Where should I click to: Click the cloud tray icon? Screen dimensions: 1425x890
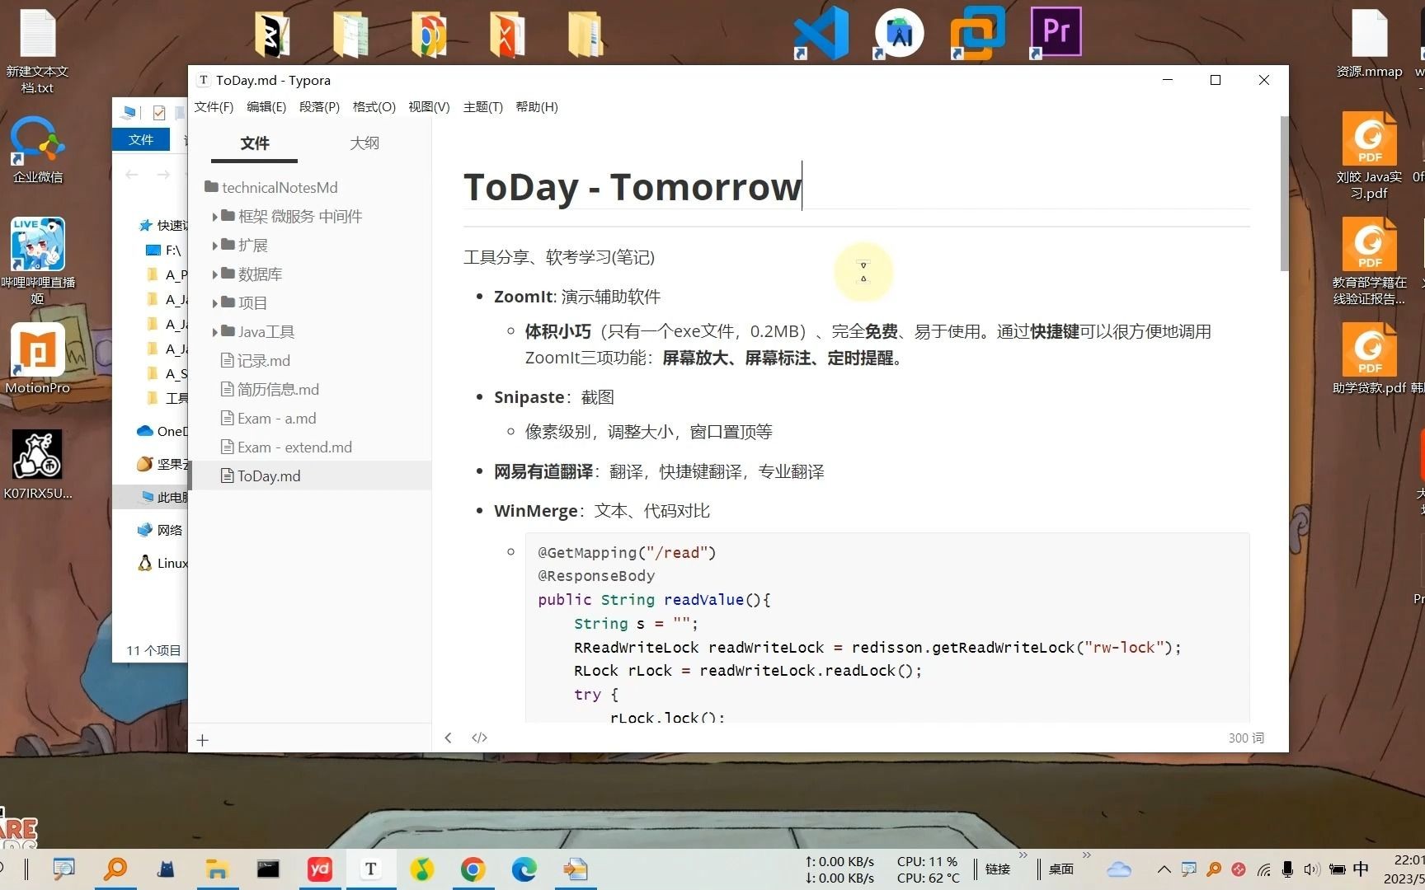point(1119,869)
